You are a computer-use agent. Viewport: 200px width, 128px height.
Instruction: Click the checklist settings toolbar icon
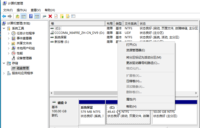click(73, 16)
